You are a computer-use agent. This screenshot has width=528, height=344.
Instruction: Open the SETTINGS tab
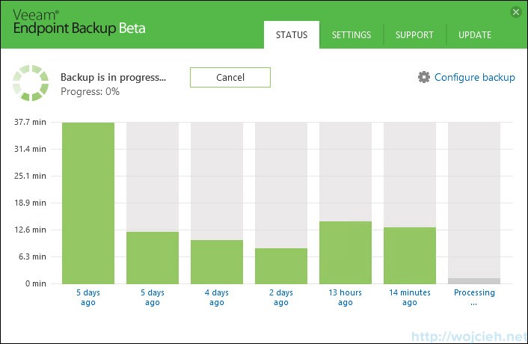click(x=352, y=35)
